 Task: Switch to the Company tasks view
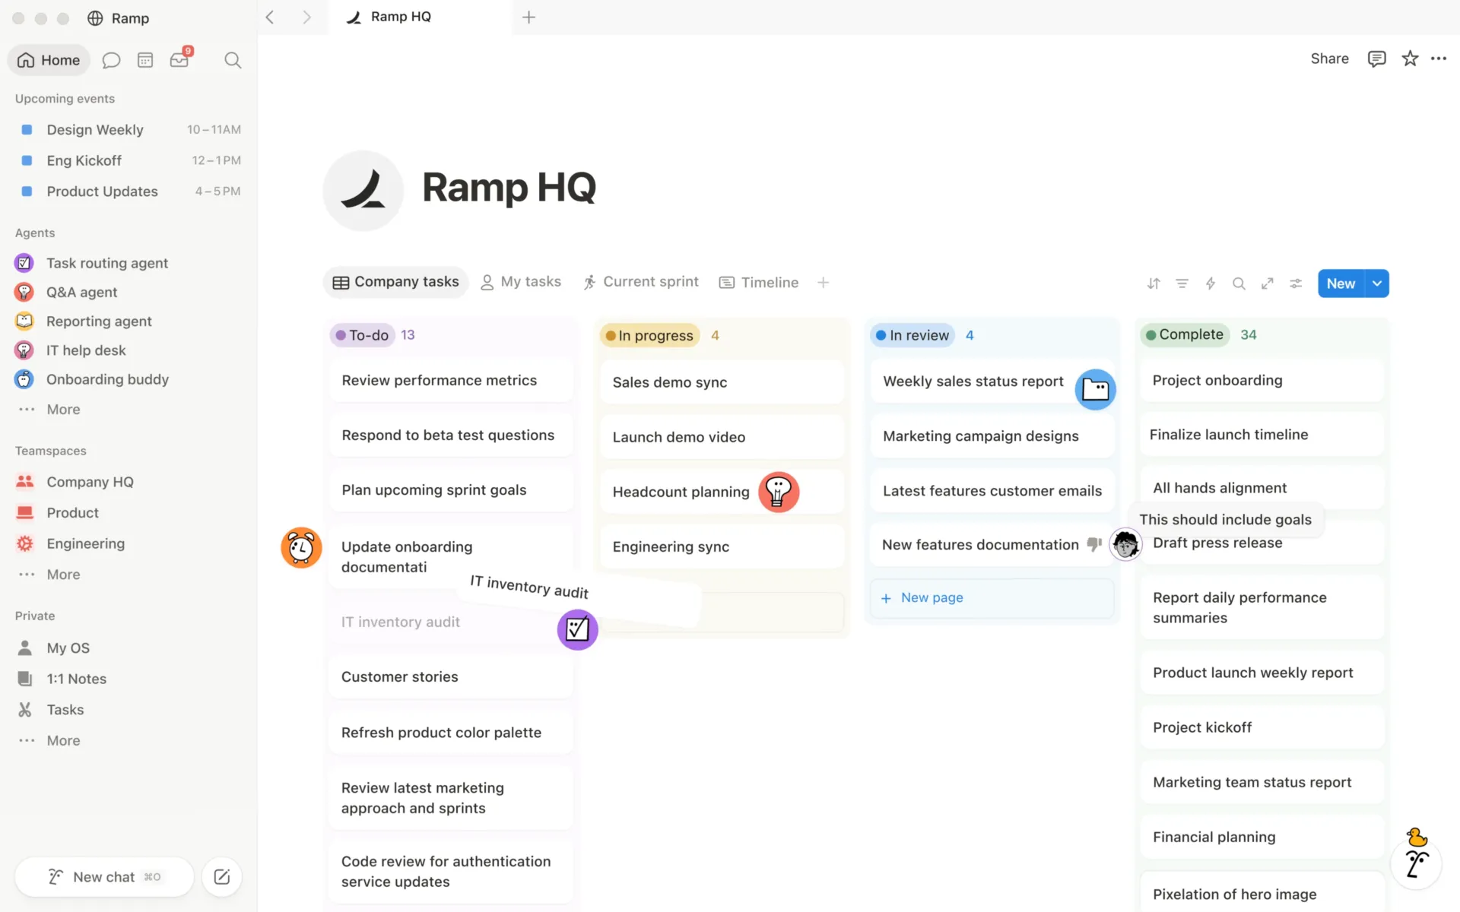(395, 282)
